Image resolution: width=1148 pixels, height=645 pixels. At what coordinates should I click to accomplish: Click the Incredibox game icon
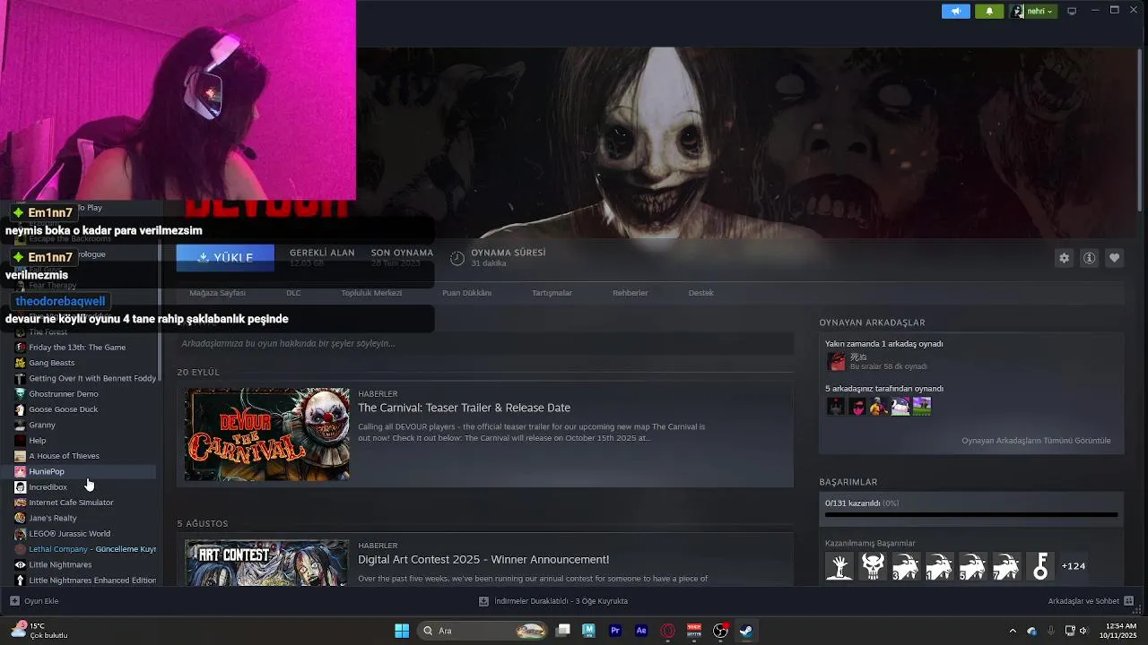point(20,487)
